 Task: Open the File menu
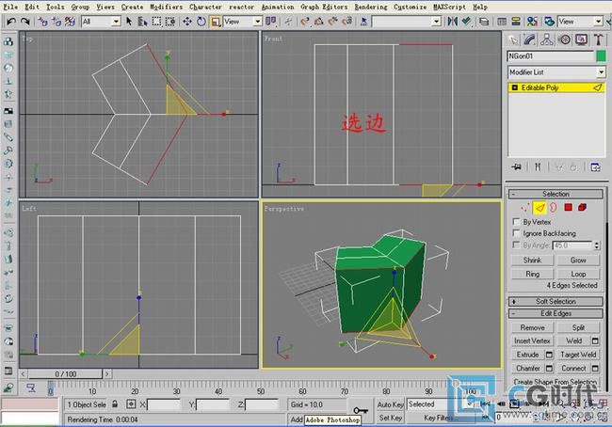point(10,7)
